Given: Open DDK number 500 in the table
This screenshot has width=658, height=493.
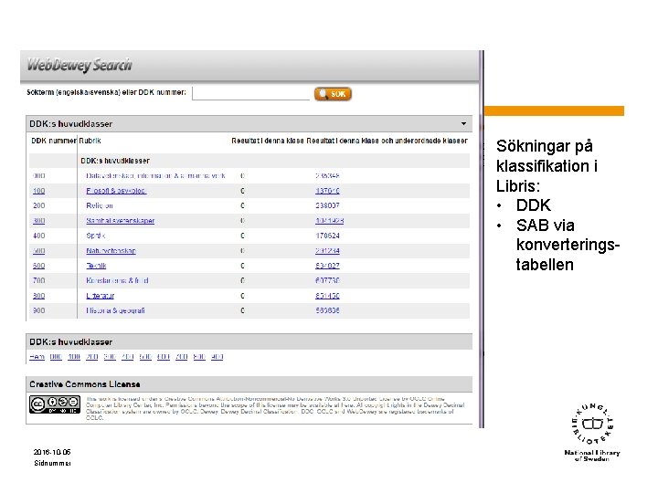Looking at the screenshot, I should tap(39, 251).
